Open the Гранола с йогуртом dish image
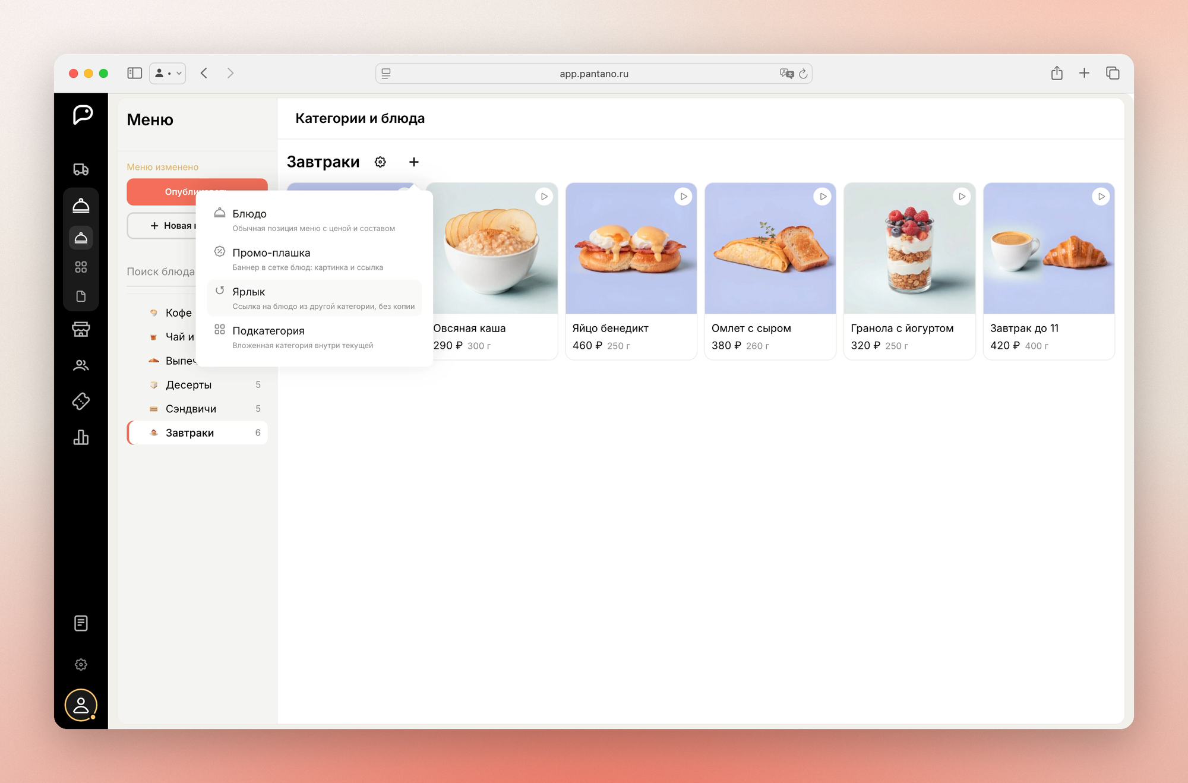The width and height of the screenshot is (1188, 783). [909, 248]
